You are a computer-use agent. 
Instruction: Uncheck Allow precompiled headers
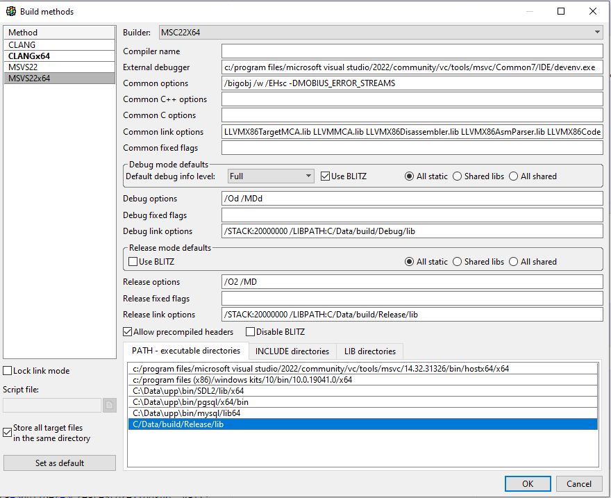click(128, 332)
